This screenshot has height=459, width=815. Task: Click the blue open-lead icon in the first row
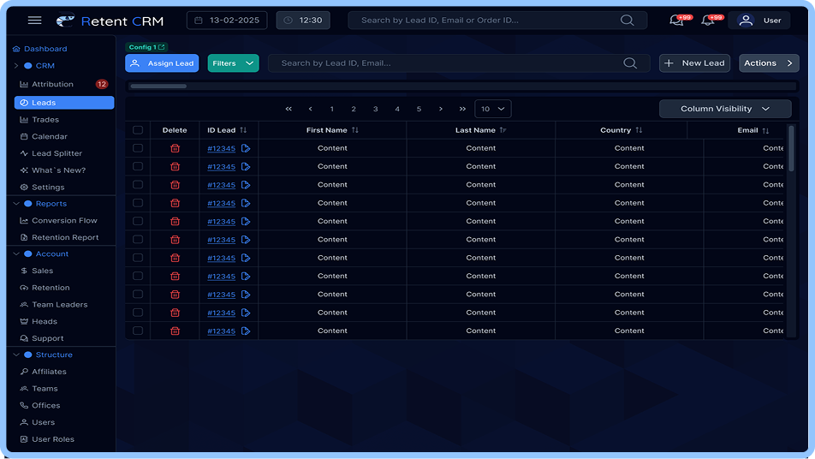click(x=246, y=148)
